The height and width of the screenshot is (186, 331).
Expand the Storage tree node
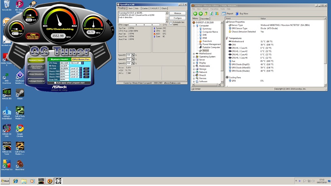(194, 69)
